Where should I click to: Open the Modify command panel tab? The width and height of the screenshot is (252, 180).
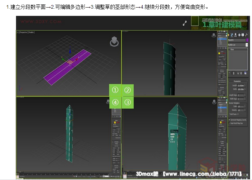pos(232,35)
